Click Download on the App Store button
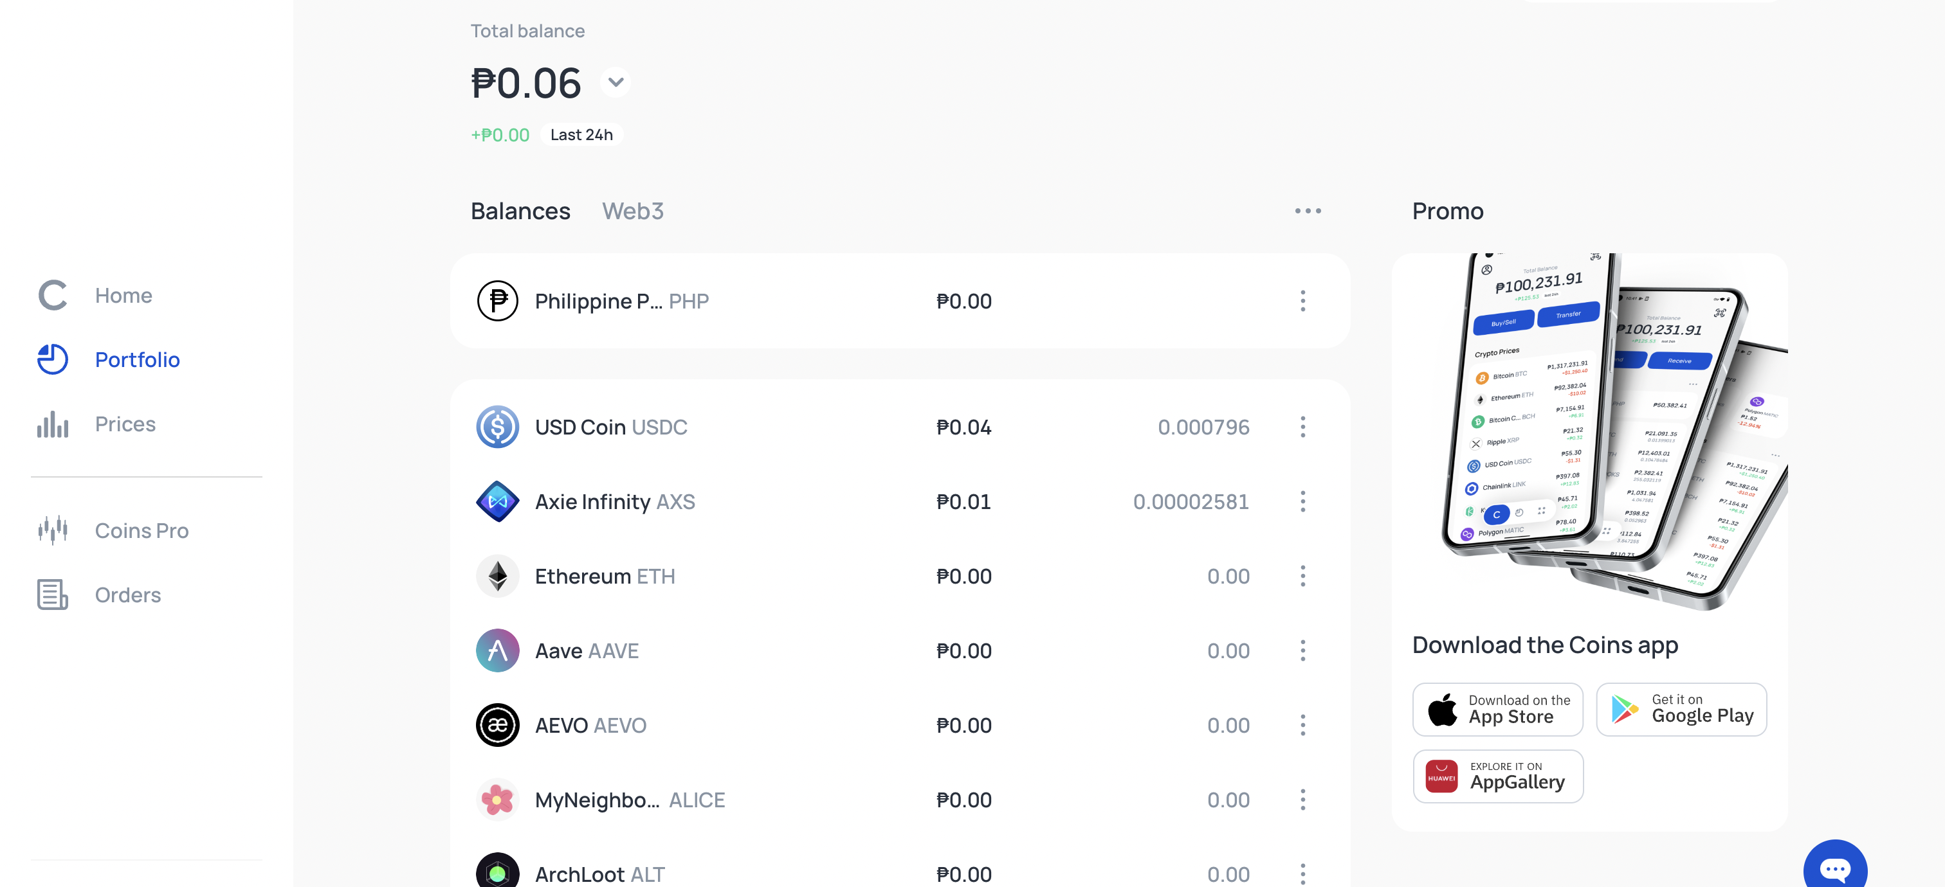 (1497, 710)
